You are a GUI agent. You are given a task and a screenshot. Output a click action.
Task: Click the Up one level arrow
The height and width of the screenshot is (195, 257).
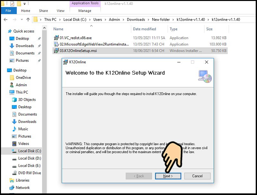click(x=28, y=20)
